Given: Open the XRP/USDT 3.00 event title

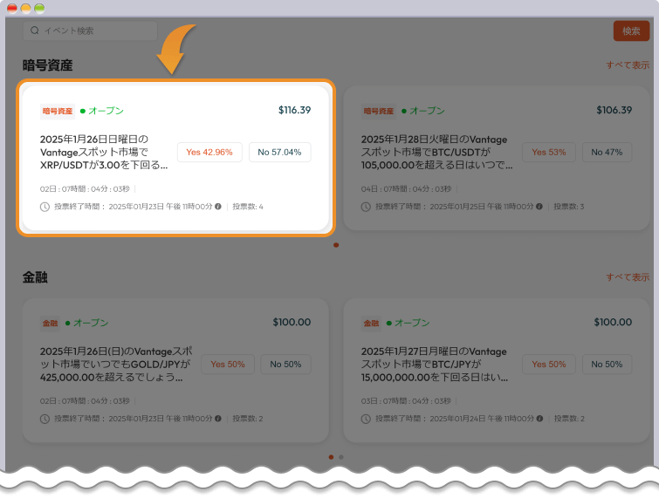Looking at the screenshot, I should click(x=104, y=152).
